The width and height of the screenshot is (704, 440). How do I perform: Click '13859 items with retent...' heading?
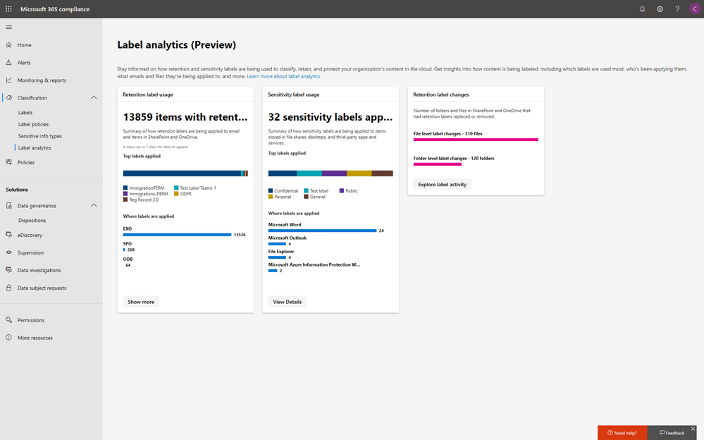tap(185, 117)
